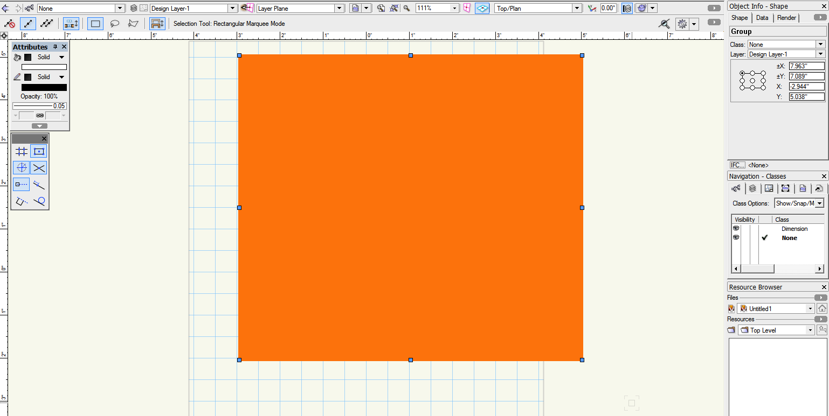Select the Polygonal Marquee mode icon
Screen dimensions: 829x416
click(133, 24)
